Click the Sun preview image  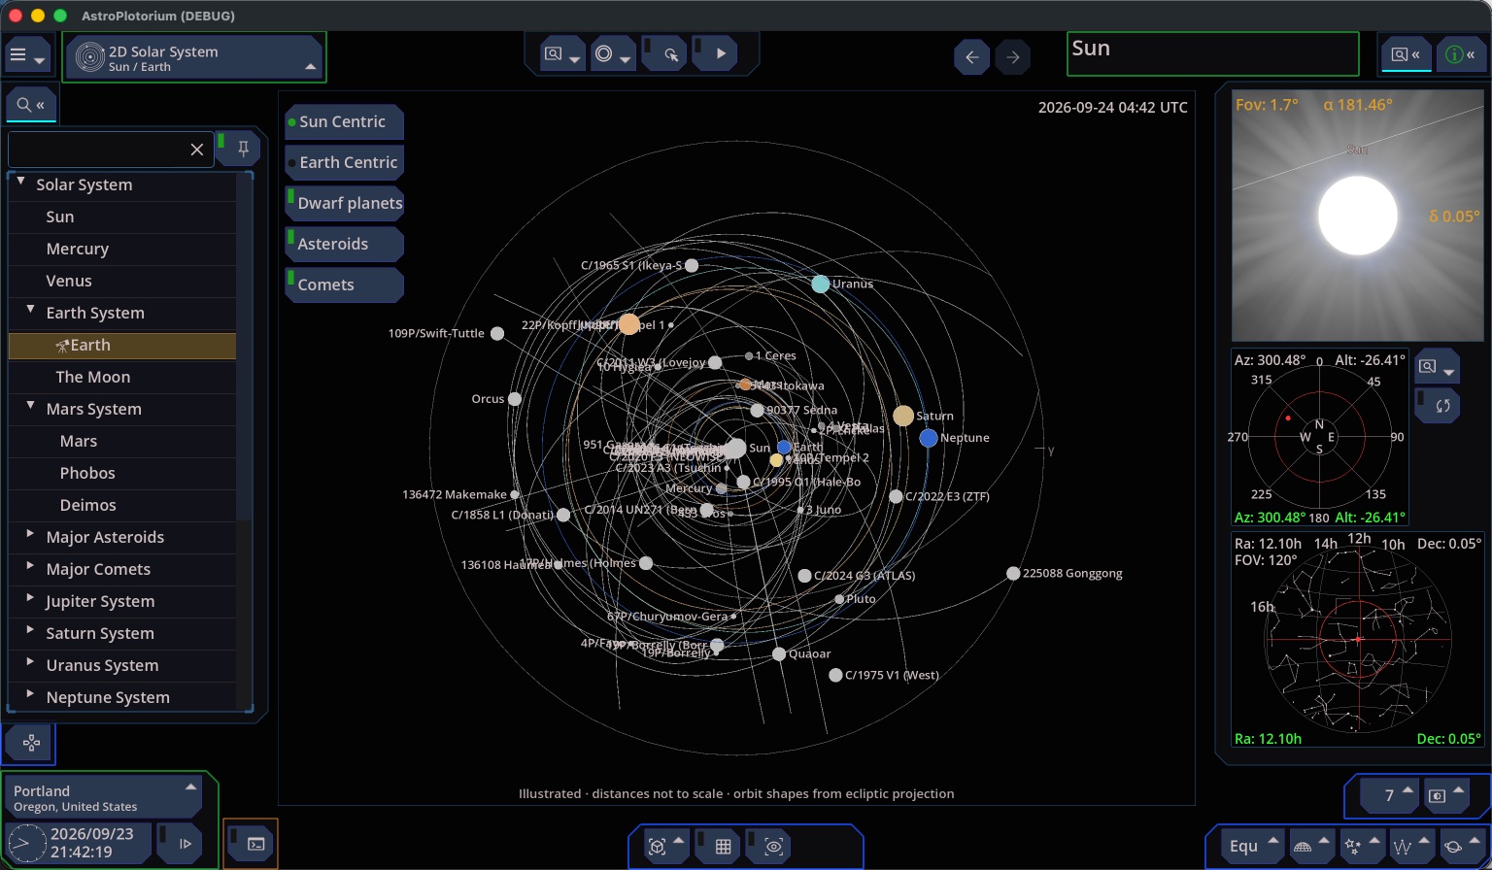pyautogui.click(x=1357, y=215)
